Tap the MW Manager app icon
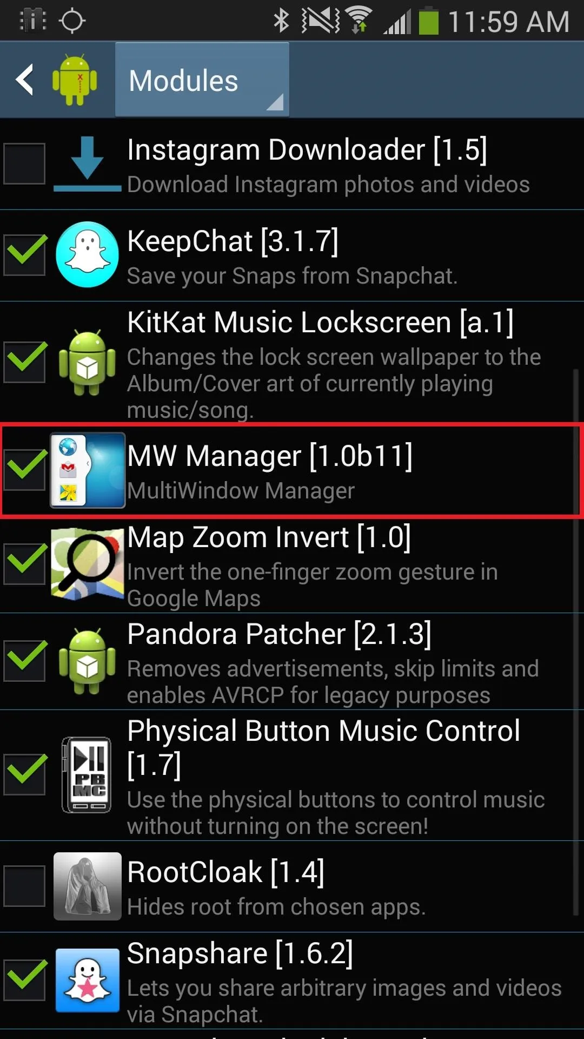This screenshot has width=584, height=1039. 88,470
